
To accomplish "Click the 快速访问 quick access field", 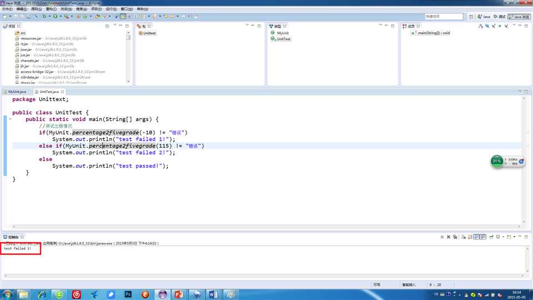I will pos(444,17).
